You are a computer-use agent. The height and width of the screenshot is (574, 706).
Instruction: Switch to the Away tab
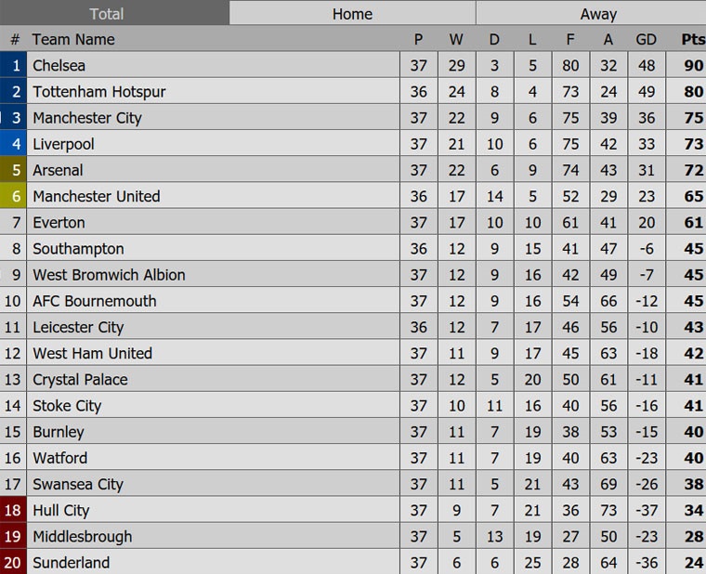pyautogui.click(x=598, y=13)
